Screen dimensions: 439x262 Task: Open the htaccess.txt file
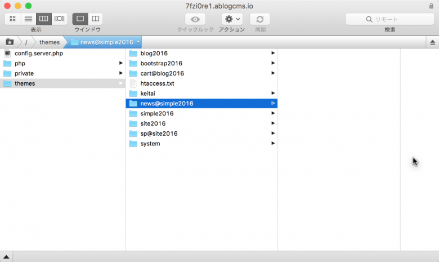click(x=157, y=83)
